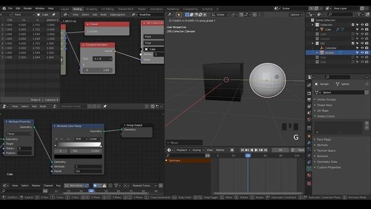This screenshot has width=371, height=209.
Task: Jump to the first frame in timeline
Action: 242,150
